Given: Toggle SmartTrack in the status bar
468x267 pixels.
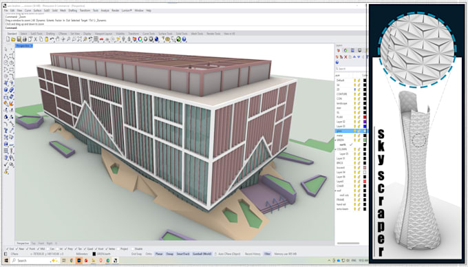Looking at the screenshot, I should pyautogui.click(x=182, y=254).
